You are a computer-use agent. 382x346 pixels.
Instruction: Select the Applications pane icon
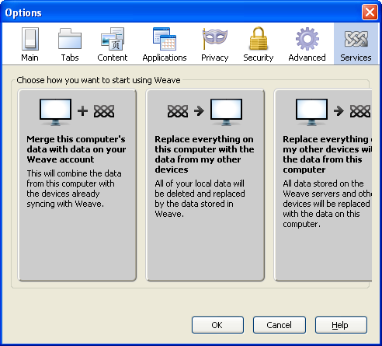point(165,39)
